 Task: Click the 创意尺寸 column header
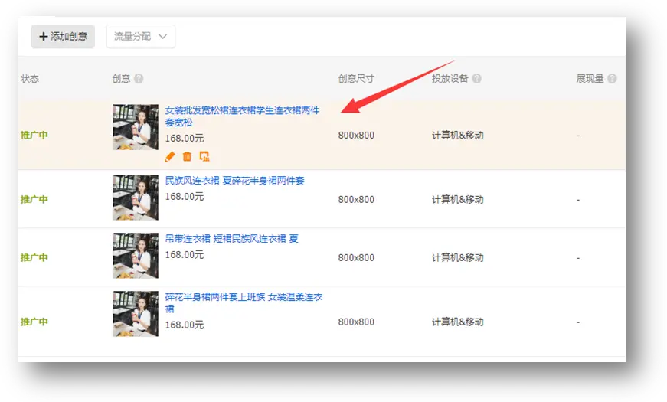click(x=356, y=79)
